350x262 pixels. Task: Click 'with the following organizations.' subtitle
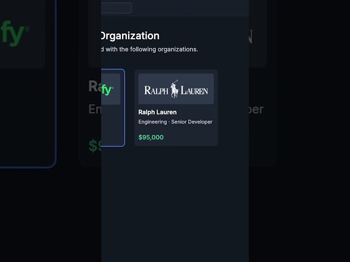[151, 49]
